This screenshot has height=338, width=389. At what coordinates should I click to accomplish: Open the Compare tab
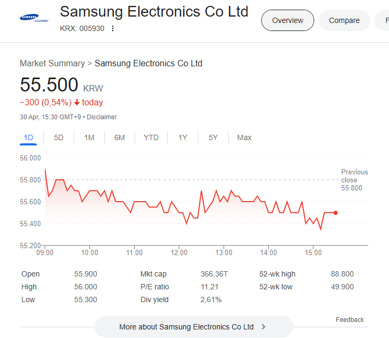click(344, 20)
